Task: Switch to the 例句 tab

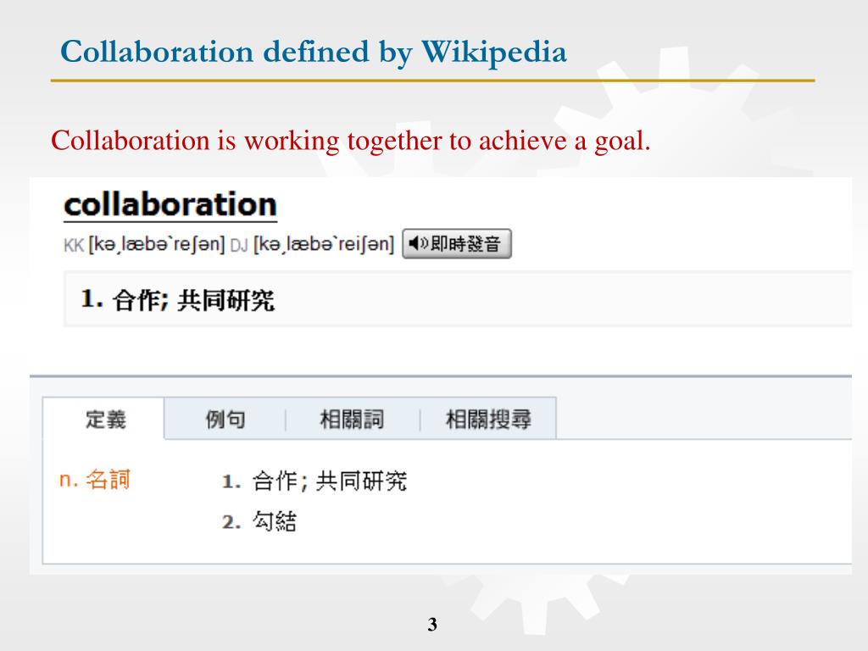Action: click(x=225, y=419)
